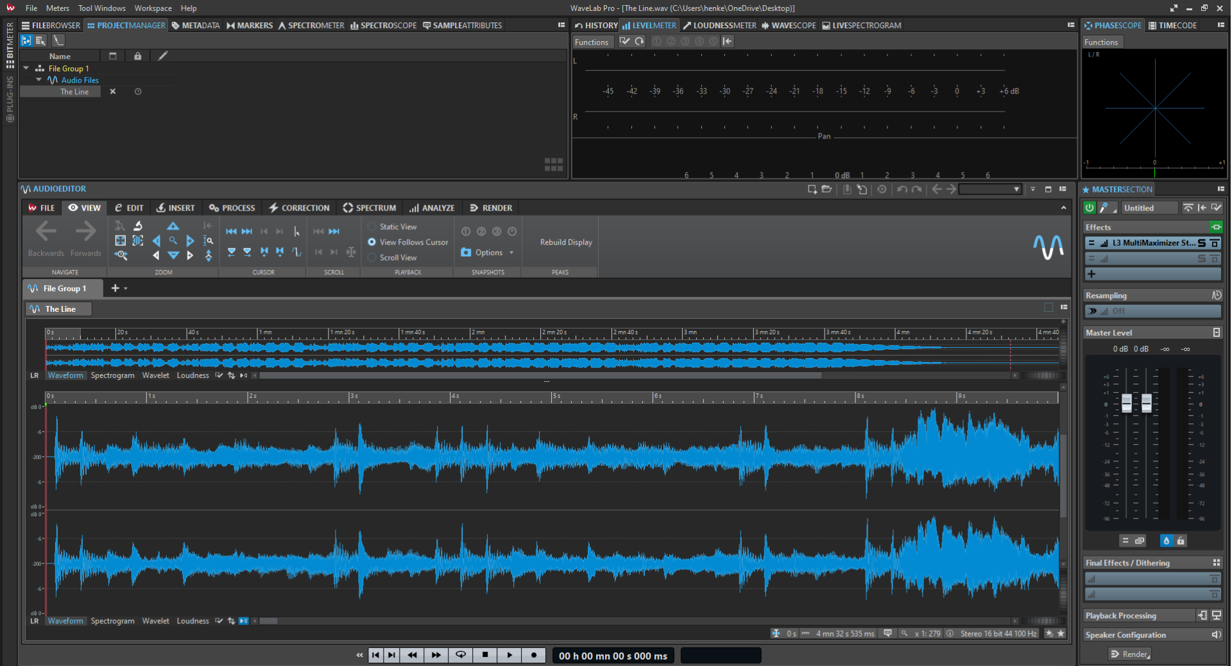Collapse the File Group 1 tree node
Viewport: 1232px width, 666px height.
pyautogui.click(x=26, y=68)
